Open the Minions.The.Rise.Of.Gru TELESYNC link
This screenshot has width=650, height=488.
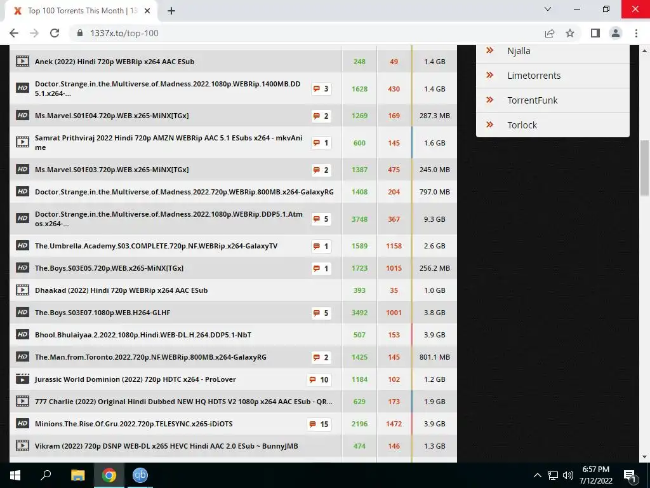pos(134,424)
